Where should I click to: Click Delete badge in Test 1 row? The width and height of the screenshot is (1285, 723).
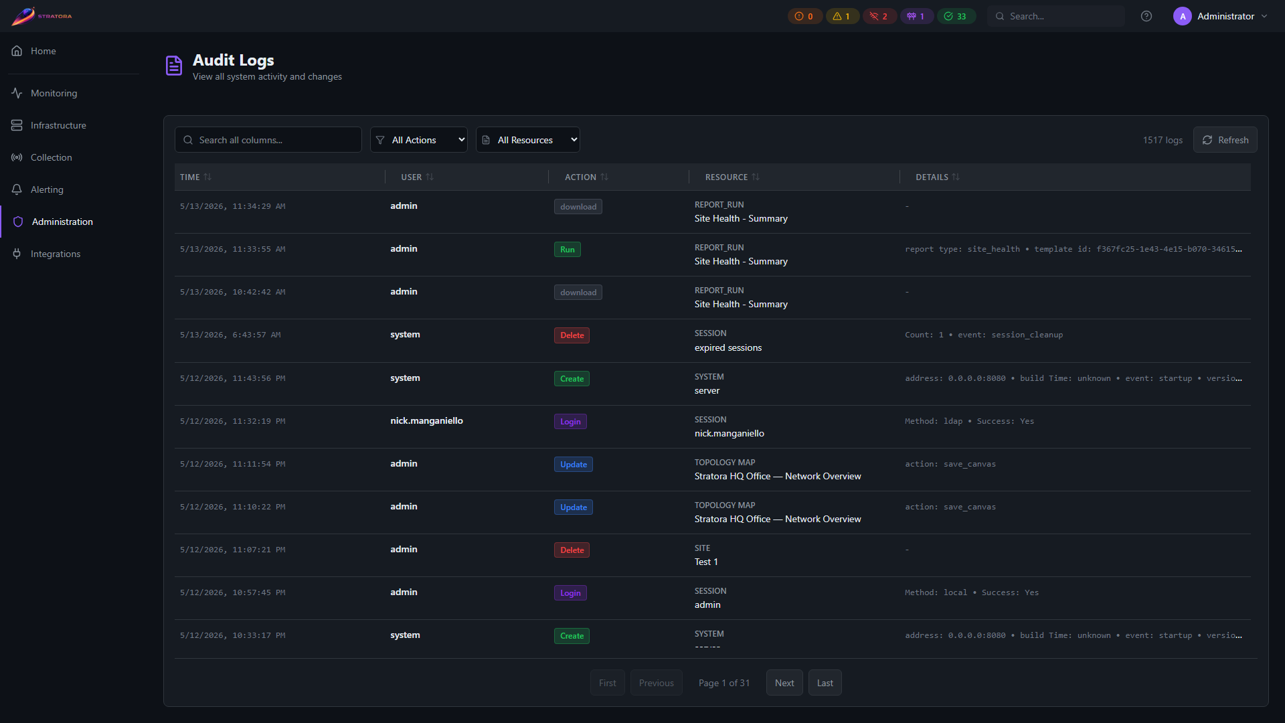coord(572,550)
